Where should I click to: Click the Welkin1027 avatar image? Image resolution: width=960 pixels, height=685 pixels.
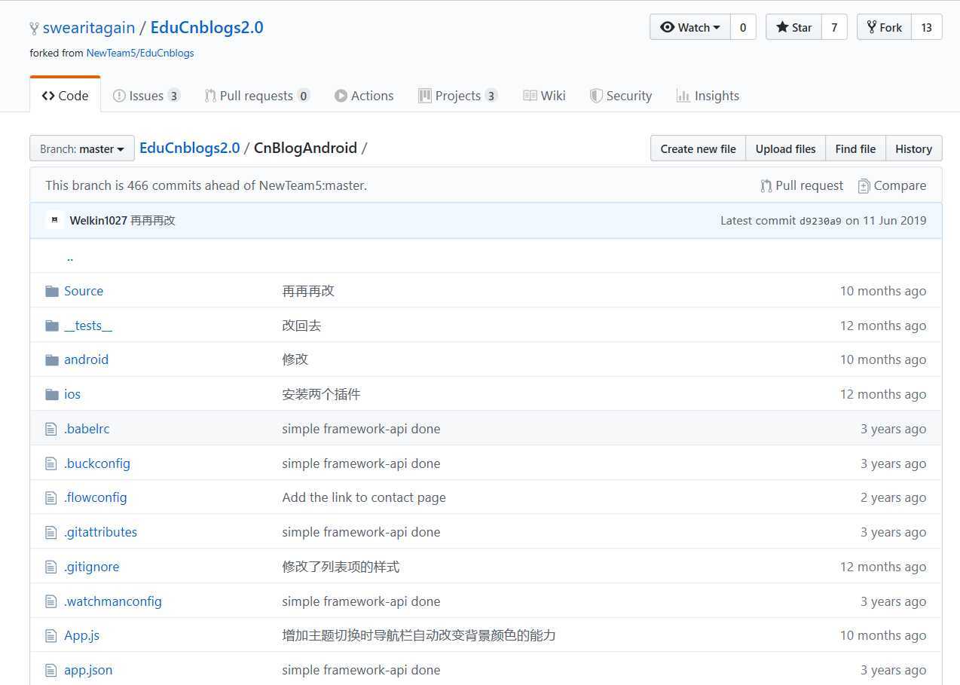pyautogui.click(x=54, y=221)
